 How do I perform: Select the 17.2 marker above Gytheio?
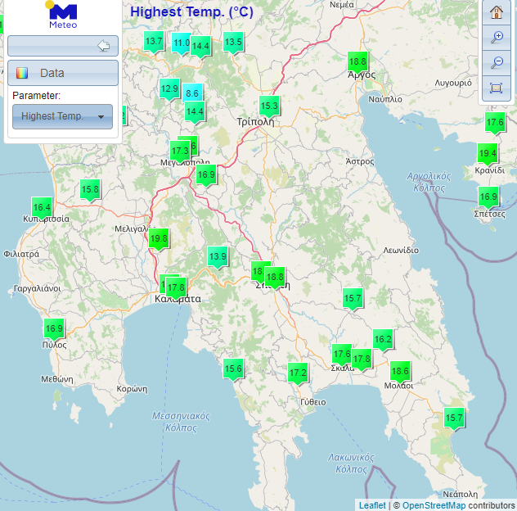click(298, 374)
